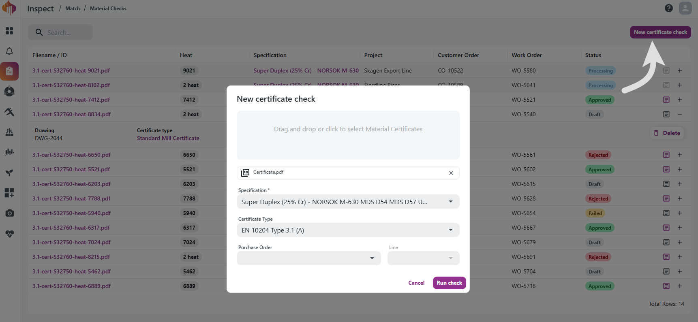This screenshot has width=698, height=322.
Task: Open the help question mark icon
Action: (669, 8)
